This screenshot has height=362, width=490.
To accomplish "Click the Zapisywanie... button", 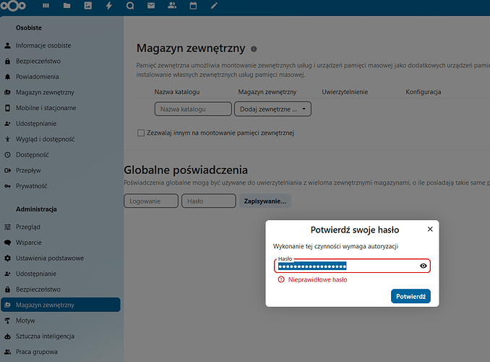I will pos(267,201).
